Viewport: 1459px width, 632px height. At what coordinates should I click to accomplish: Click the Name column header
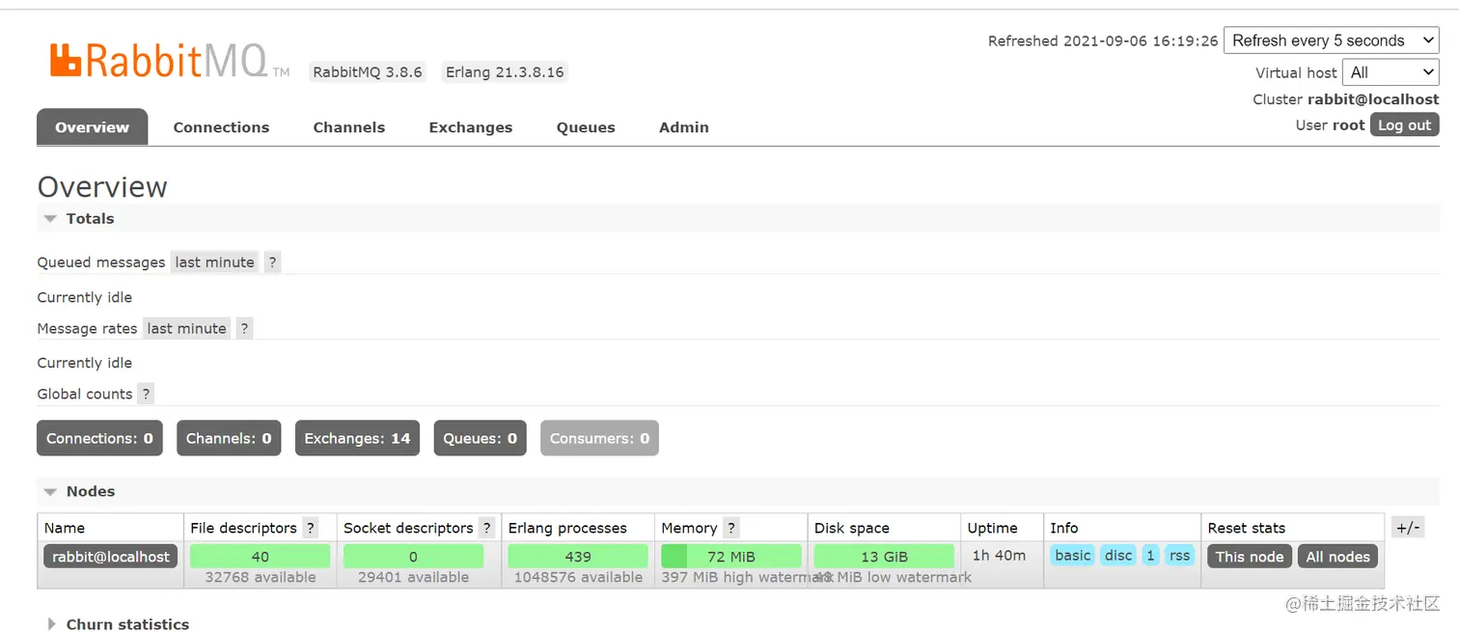[65, 528]
